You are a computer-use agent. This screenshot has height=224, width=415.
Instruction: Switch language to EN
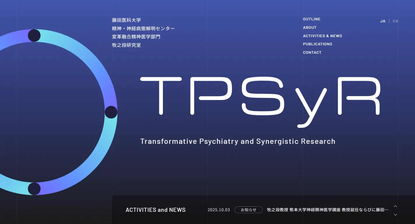(x=395, y=21)
